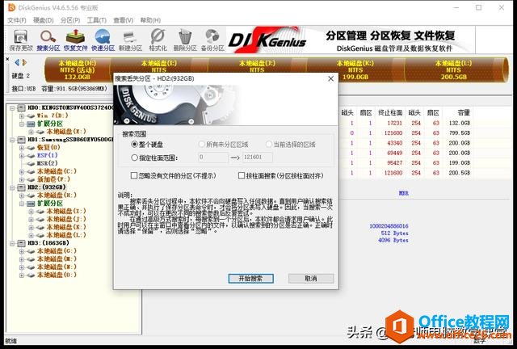Tick the 按柱面搜索 checkbox
The image size is (517, 349).
tap(242, 175)
